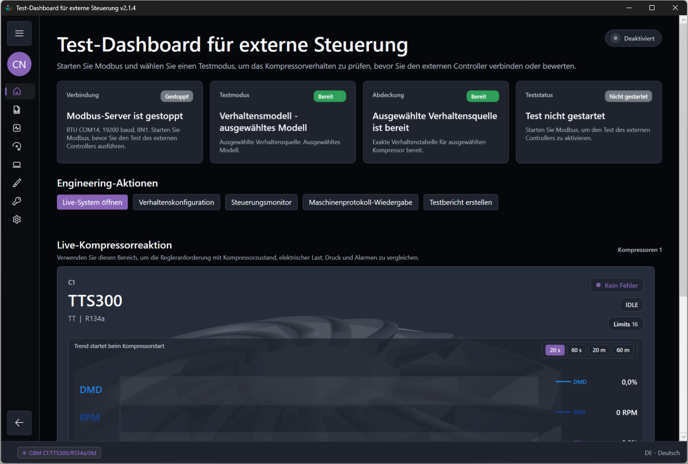Image resolution: width=688 pixels, height=464 pixels.
Task: Click the Bereit badge on Testmodus card
Action: tap(330, 96)
